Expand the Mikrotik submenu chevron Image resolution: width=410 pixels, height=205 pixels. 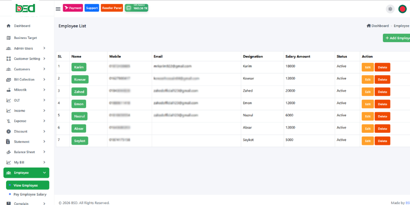45,90
